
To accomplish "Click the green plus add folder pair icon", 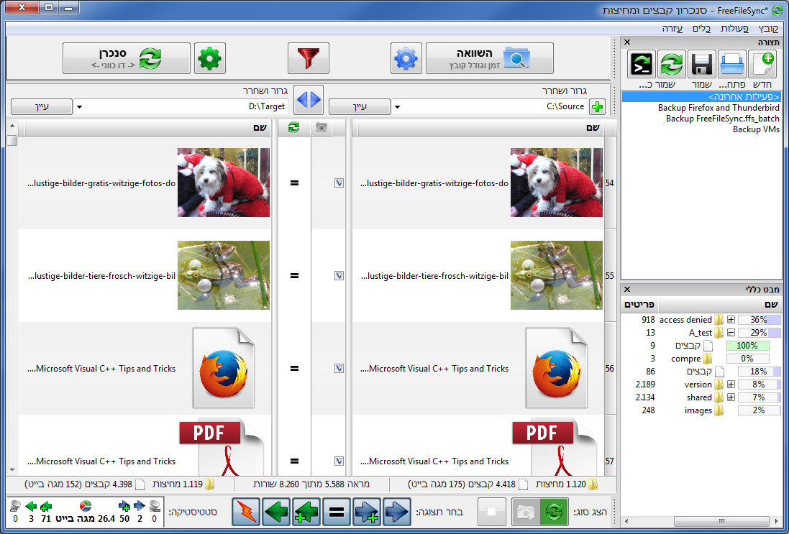I will click(596, 107).
